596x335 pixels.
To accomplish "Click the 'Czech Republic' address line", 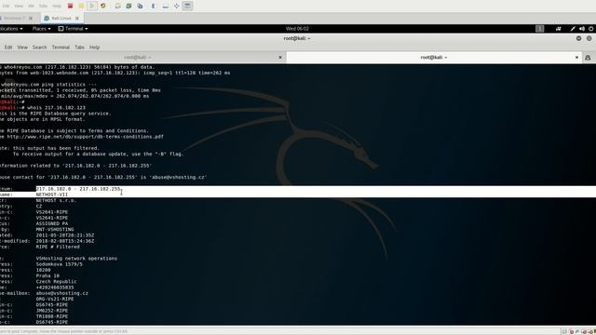I will pos(56,281).
